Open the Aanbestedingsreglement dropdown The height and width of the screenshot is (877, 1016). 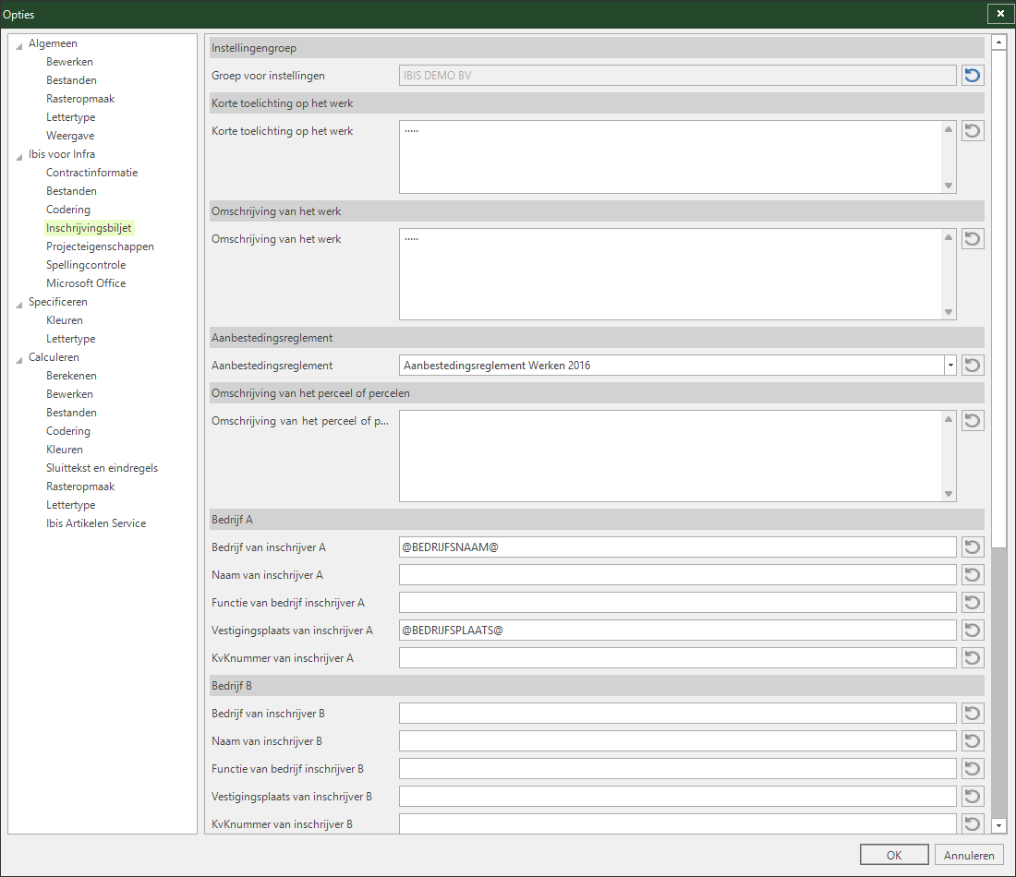(x=949, y=366)
